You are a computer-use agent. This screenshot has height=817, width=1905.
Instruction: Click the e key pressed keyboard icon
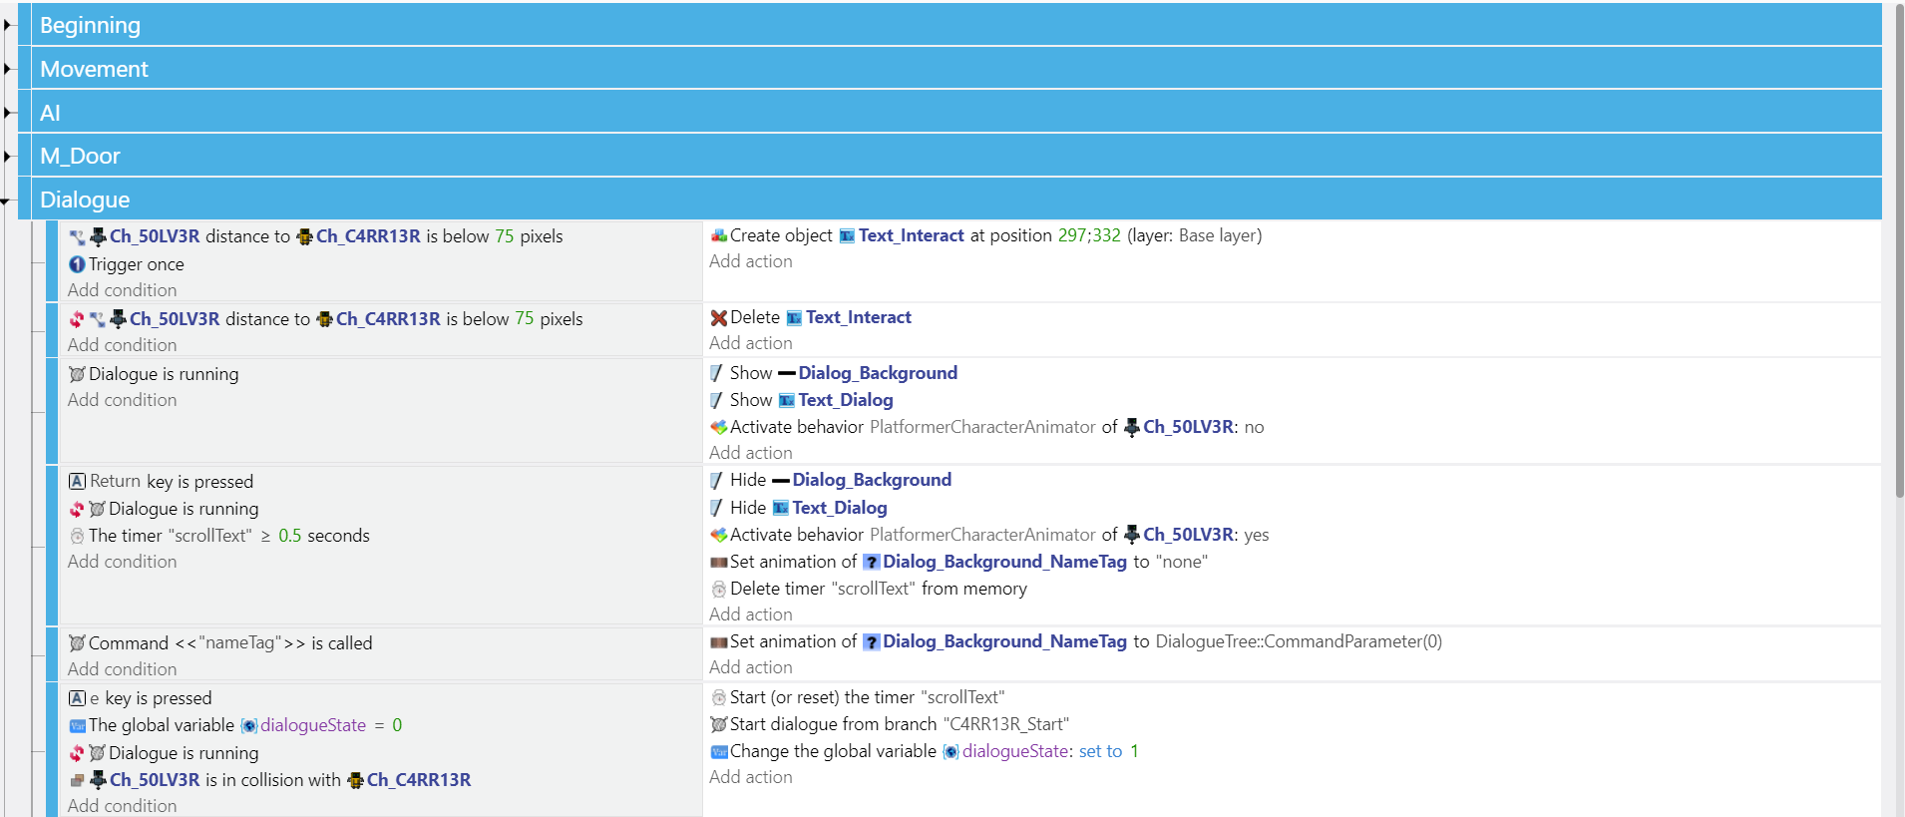(77, 698)
